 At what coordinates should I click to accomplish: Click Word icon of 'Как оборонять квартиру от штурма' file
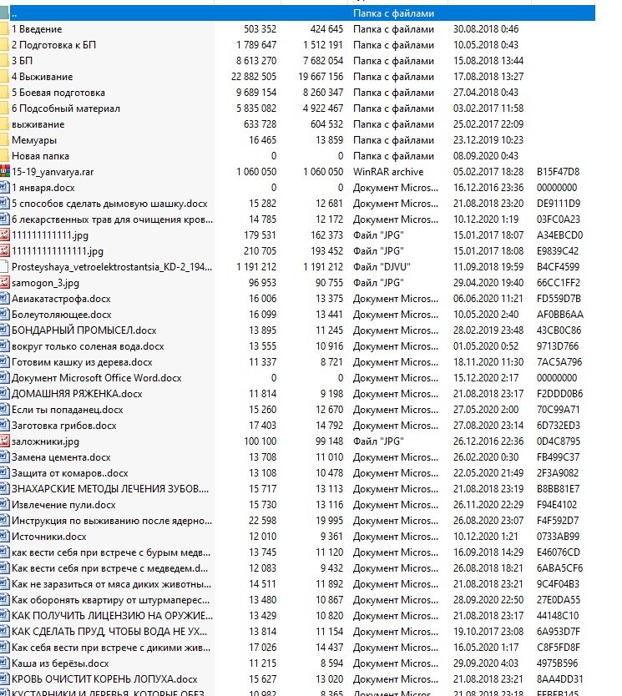4,600
